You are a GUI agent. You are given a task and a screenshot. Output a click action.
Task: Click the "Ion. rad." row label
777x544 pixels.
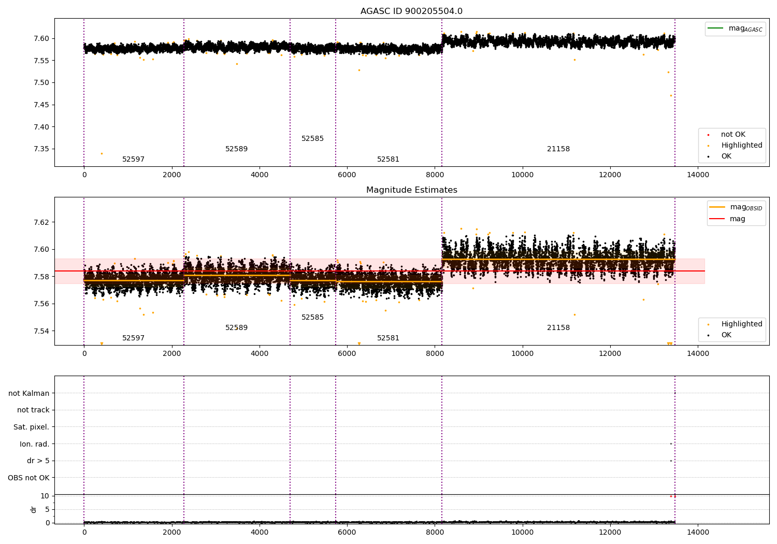[x=35, y=445]
